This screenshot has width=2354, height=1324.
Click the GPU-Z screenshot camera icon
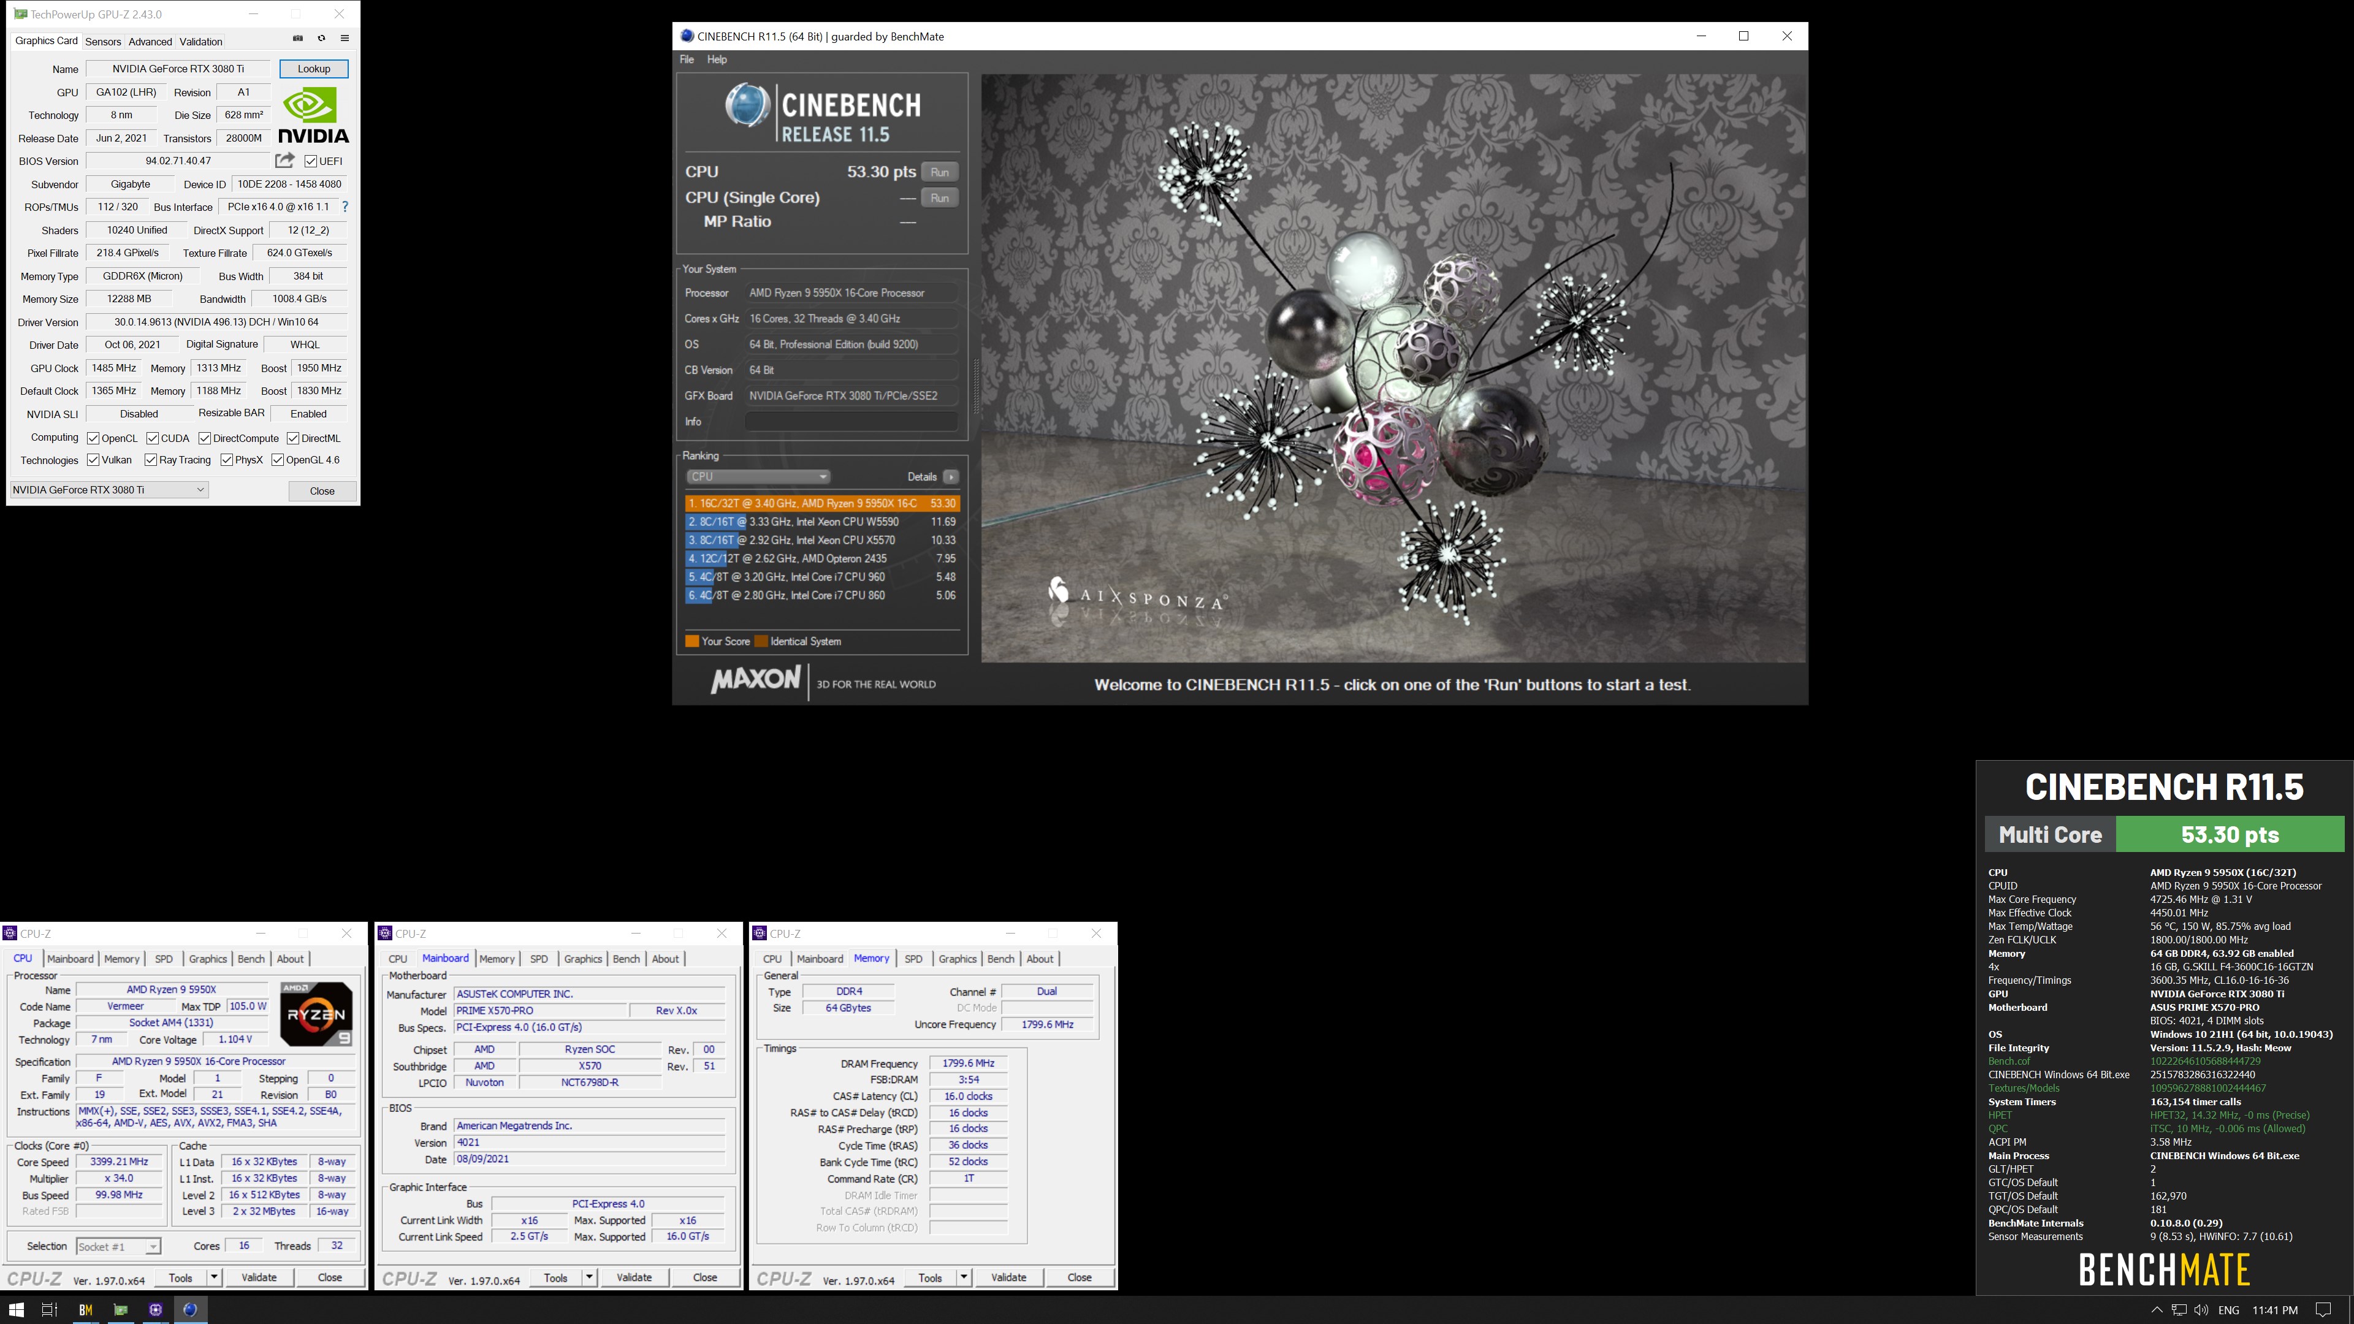297,39
